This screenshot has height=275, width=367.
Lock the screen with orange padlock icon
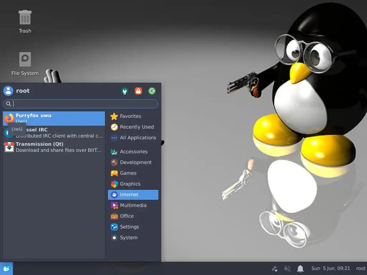pos(138,91)
